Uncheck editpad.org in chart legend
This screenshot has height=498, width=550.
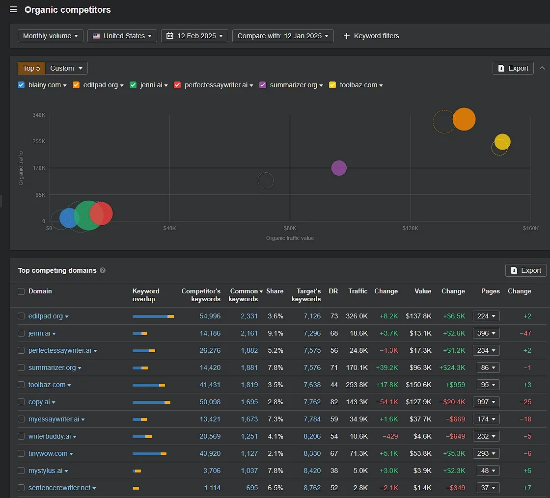click(x=76, y=85)
